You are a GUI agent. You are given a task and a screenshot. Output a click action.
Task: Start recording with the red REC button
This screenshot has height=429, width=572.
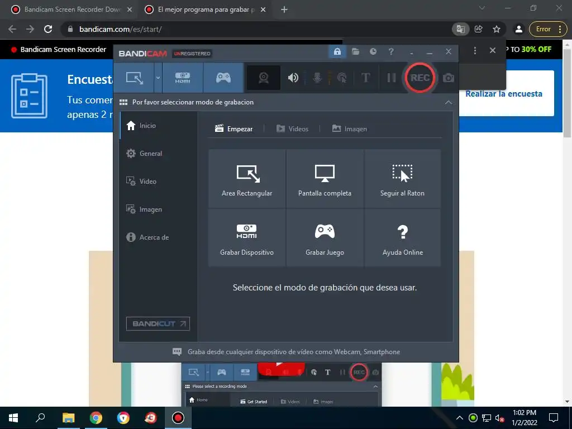(420, 78)
